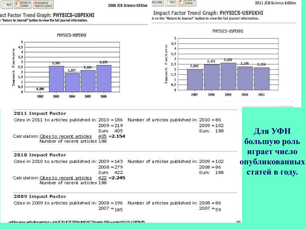
Task: Click x-axis year label 2002
Action: coord(40,96)
